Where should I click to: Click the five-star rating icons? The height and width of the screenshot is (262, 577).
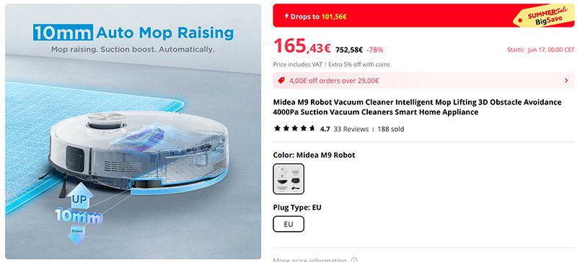click(294, 129)
